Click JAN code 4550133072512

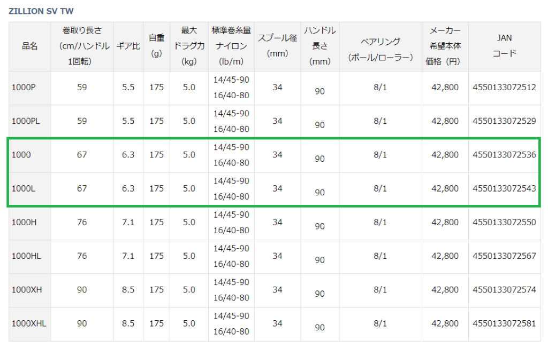pos(504,88)
